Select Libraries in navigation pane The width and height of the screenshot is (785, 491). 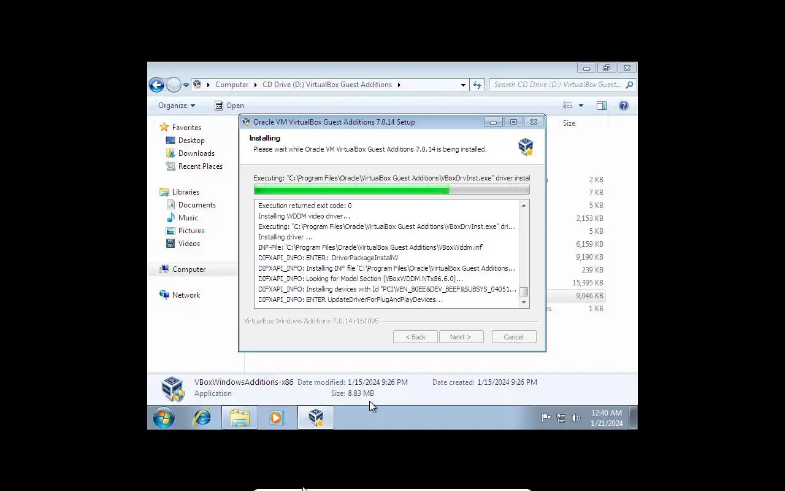click(185, 192)
